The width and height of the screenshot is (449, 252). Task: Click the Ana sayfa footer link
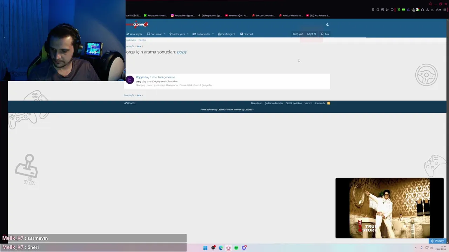319,103
